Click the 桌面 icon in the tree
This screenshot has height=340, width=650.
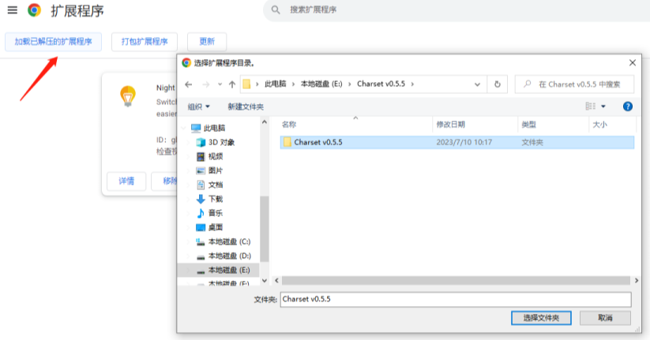point(201,227)
